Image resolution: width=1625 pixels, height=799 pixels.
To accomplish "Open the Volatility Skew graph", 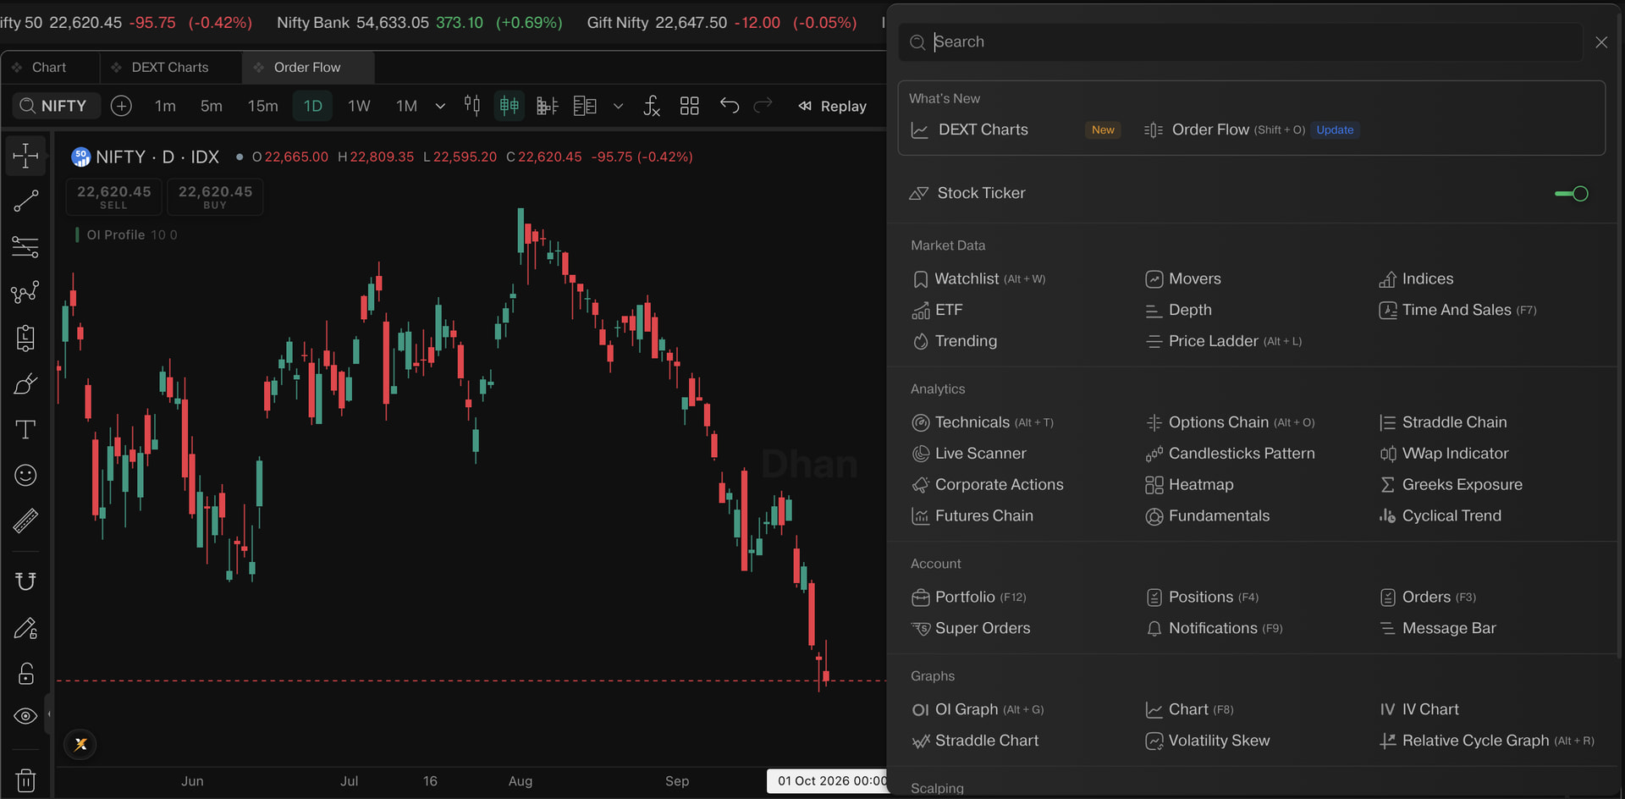I will (1208, 741).
